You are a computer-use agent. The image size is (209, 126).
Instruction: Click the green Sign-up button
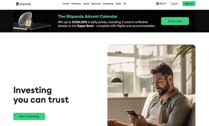[189, 4]
